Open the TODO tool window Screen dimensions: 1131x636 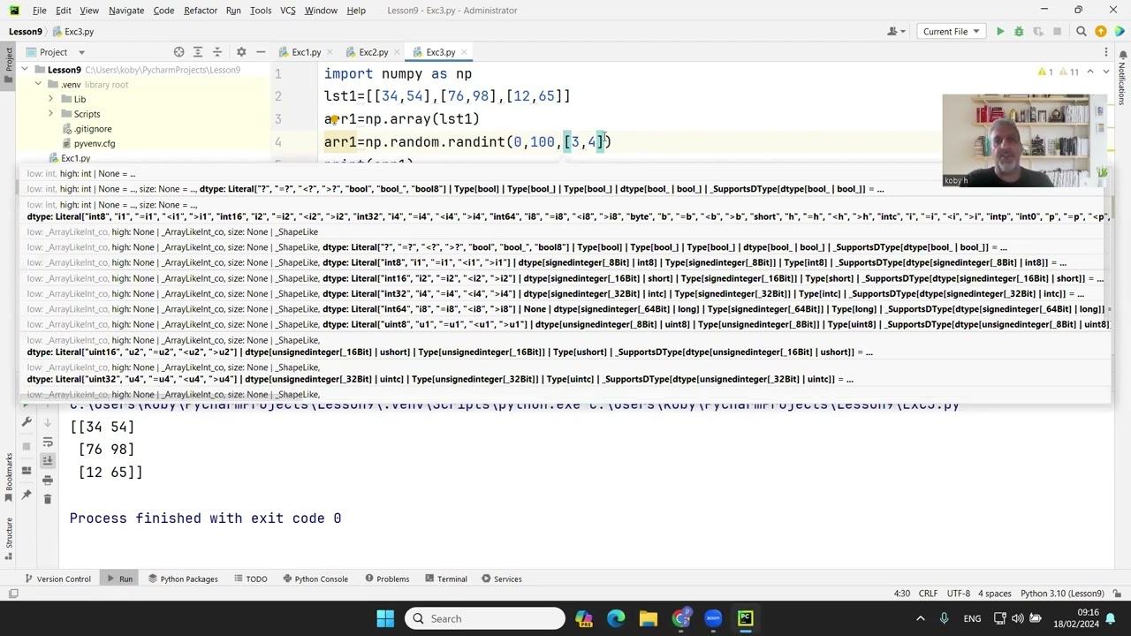[250, 579]
